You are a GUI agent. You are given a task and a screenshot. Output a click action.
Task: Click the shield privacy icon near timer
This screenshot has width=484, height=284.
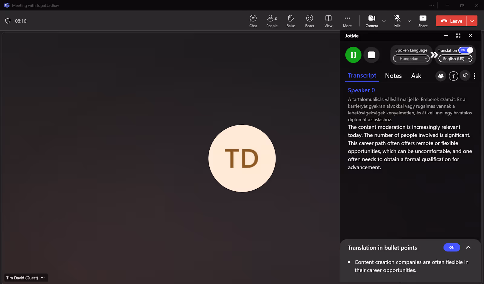pos(8,21)
